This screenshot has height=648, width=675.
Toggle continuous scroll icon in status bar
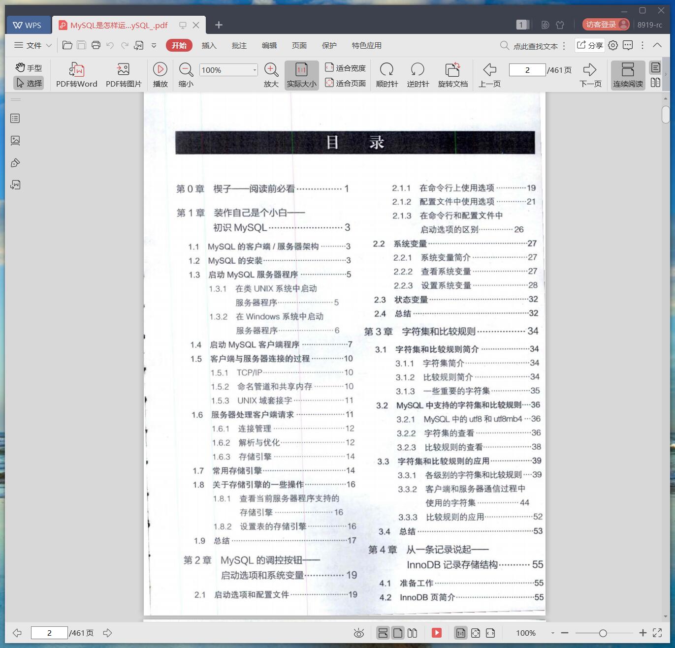pyautogui.click(x=383, y=633)
